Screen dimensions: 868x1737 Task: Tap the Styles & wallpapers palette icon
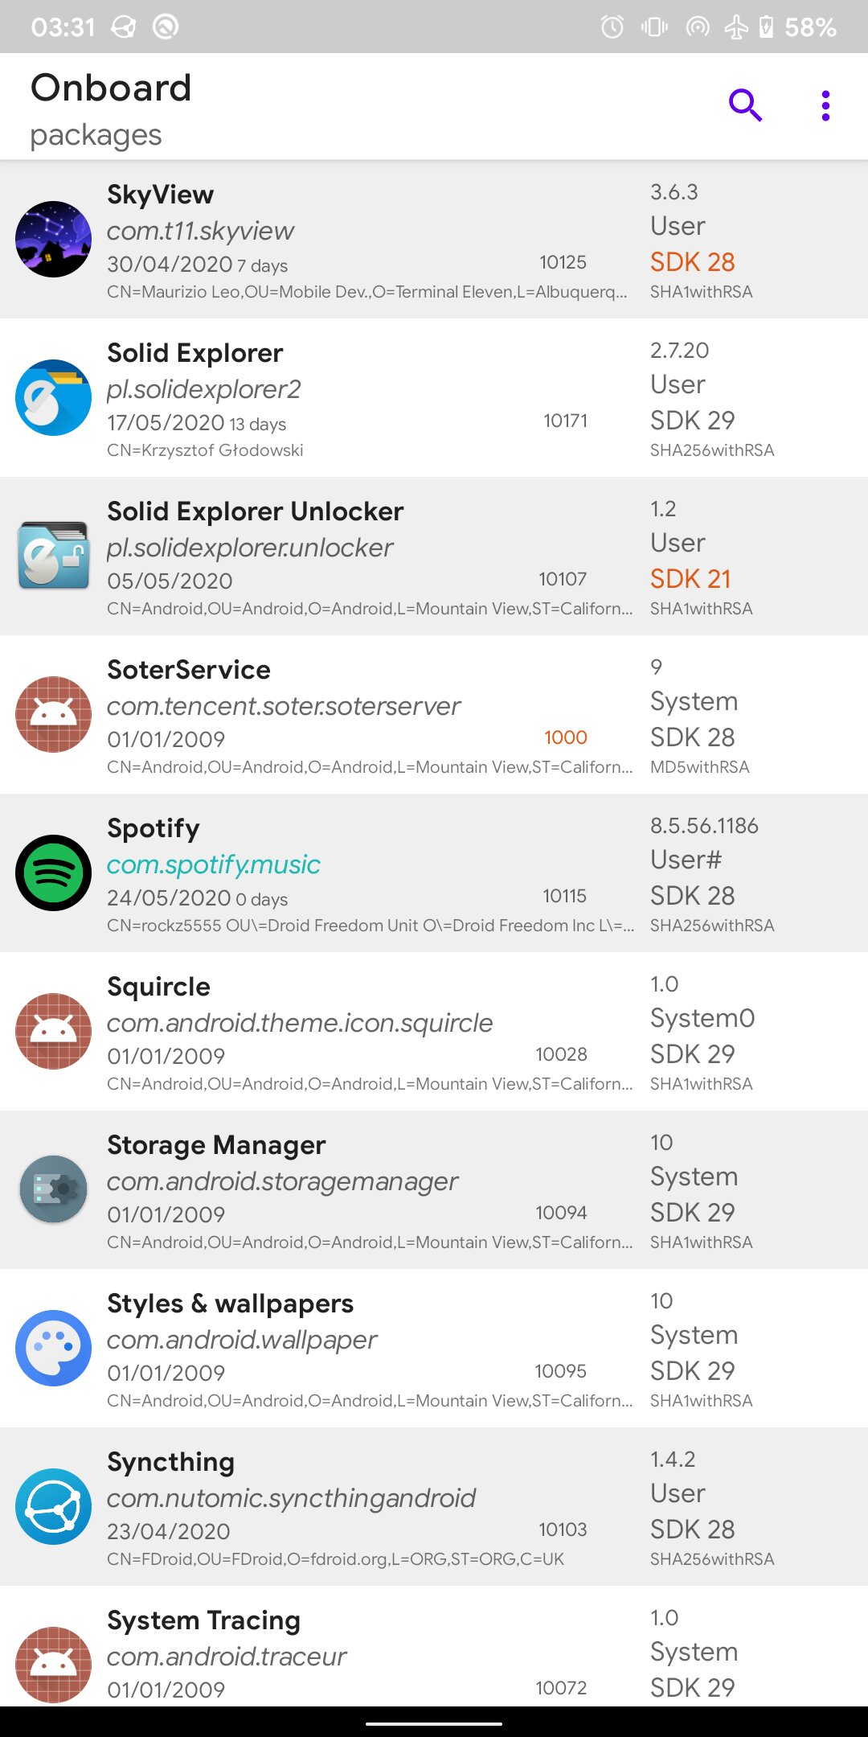pyautogui.click(x=54, y=1348)
